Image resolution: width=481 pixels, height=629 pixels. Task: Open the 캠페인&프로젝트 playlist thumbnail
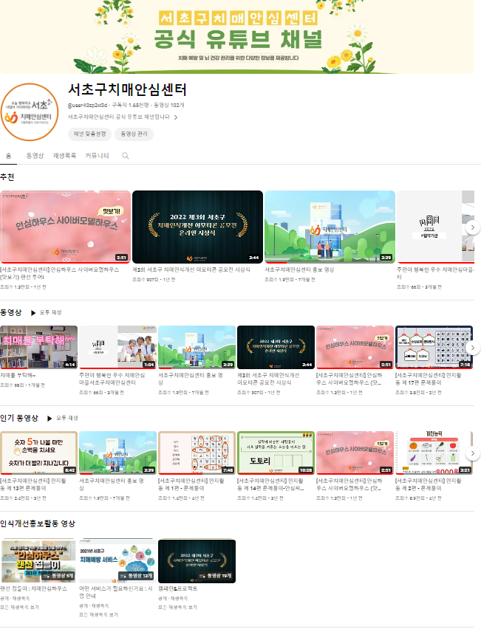[197, 561]
